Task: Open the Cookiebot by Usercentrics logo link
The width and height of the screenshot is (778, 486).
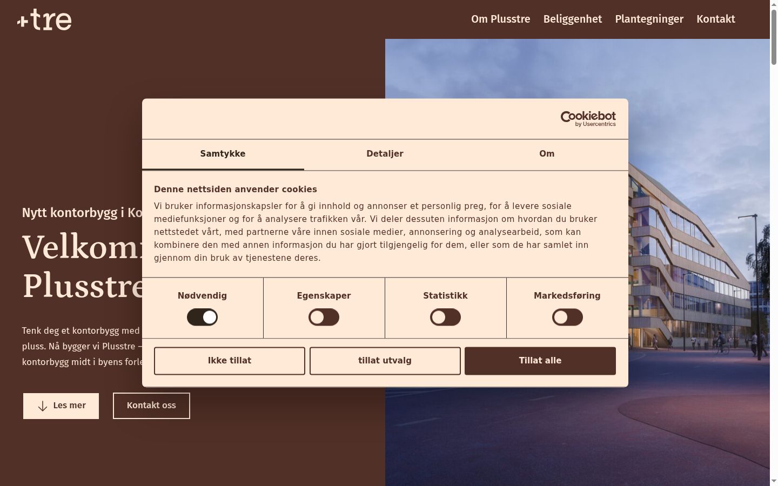Action: click(x=588, y=119)
